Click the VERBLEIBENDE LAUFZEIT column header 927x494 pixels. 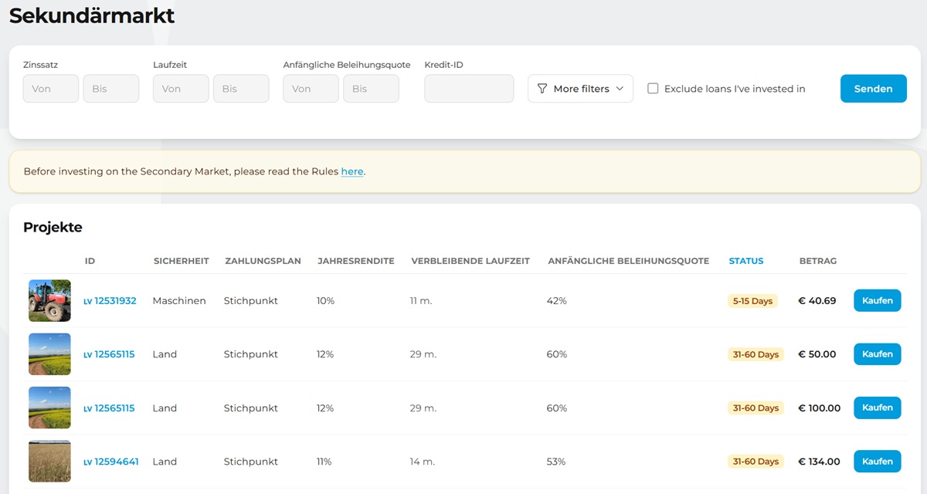pyautogui.click(x=470, y=261)
